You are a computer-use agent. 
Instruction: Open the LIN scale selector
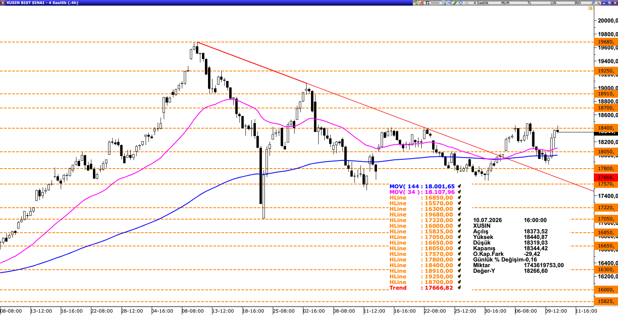point(553,3)
